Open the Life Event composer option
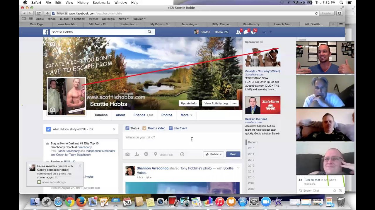Screen dimensions: 375x210 pos(178,128)
